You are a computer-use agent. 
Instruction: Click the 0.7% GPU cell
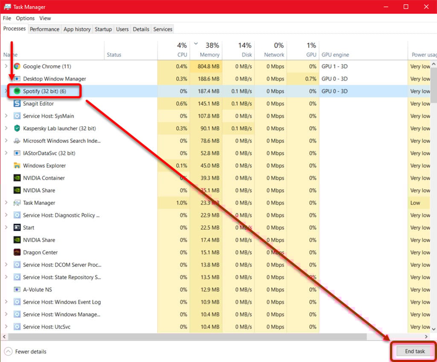(x=303, y=79)
